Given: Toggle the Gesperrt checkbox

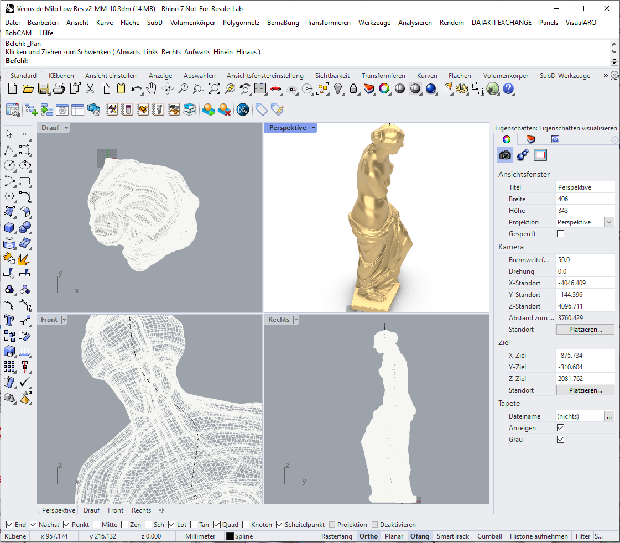Looking at the screenshot, I should [x=561, y=234].
